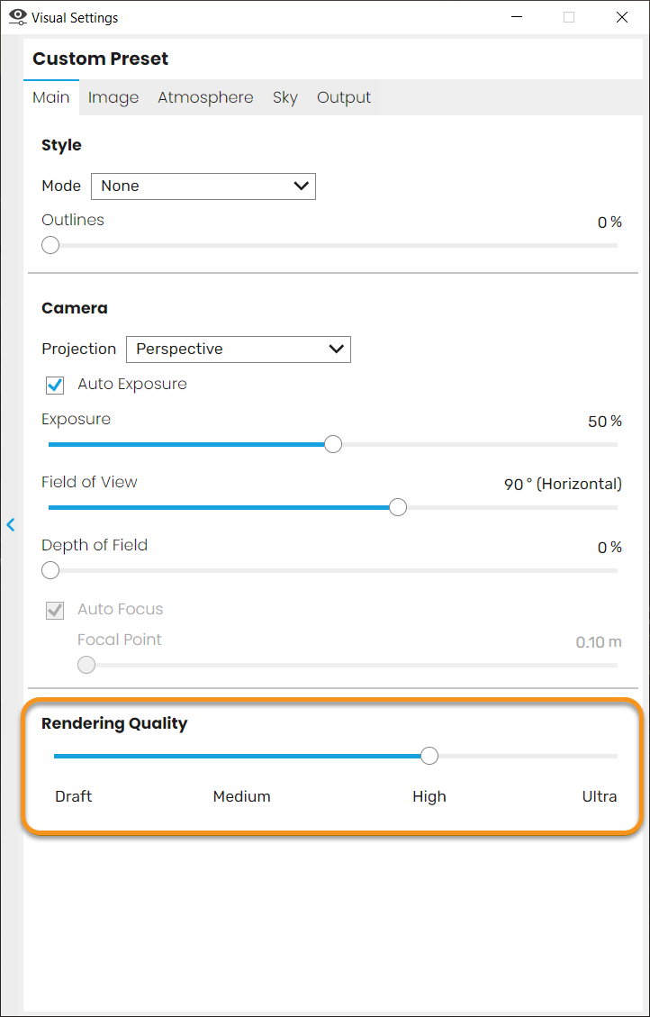Switch to the Atmosphere tab
Image resolution: width=650 pixels, height=1017 pixels.
(205, 97)
